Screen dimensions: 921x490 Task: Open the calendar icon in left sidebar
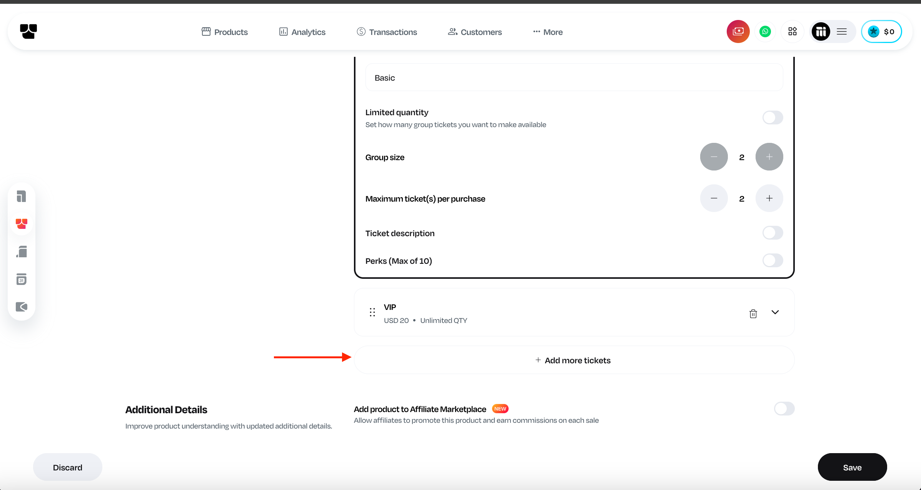[x=22, y=279]
